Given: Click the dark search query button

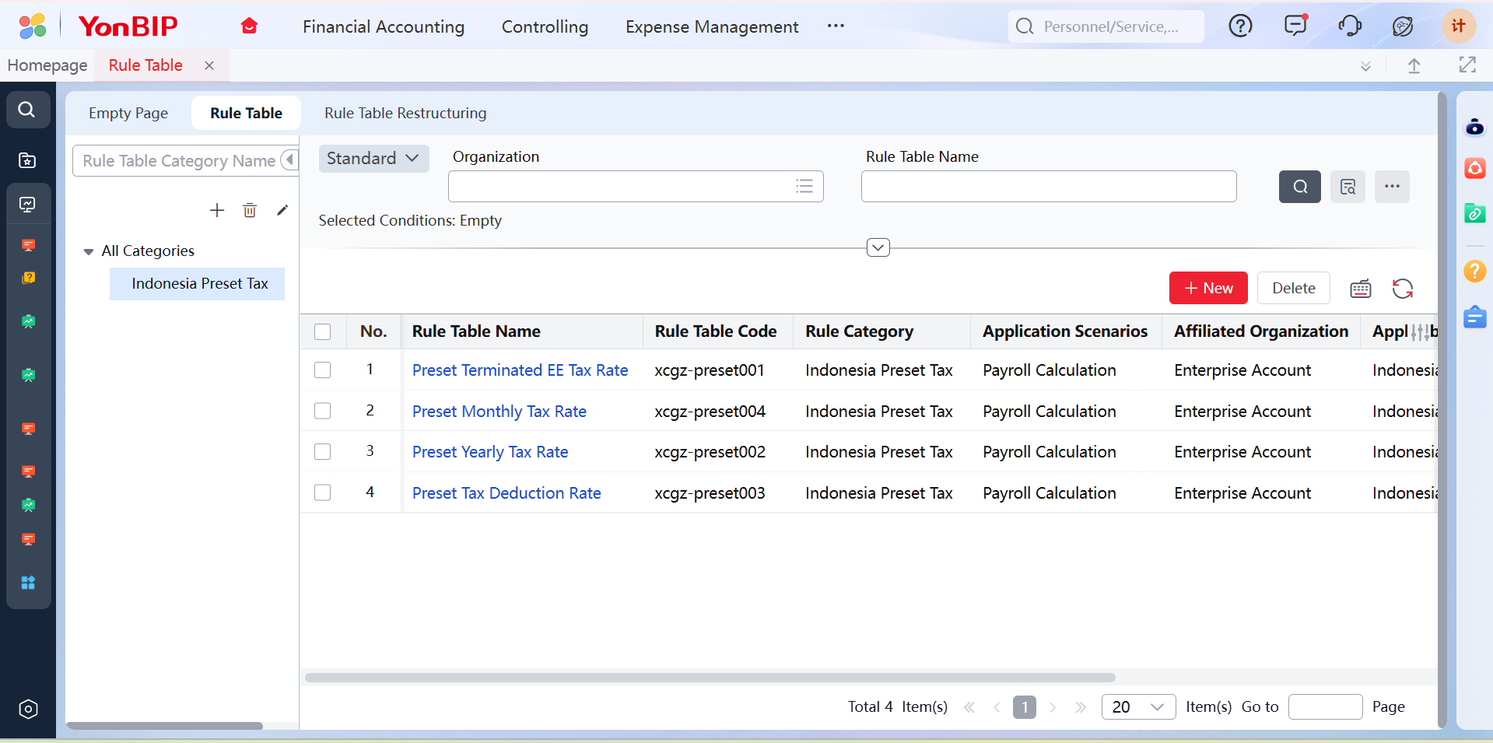Looking at the screenshot, I should [1299, 187].
